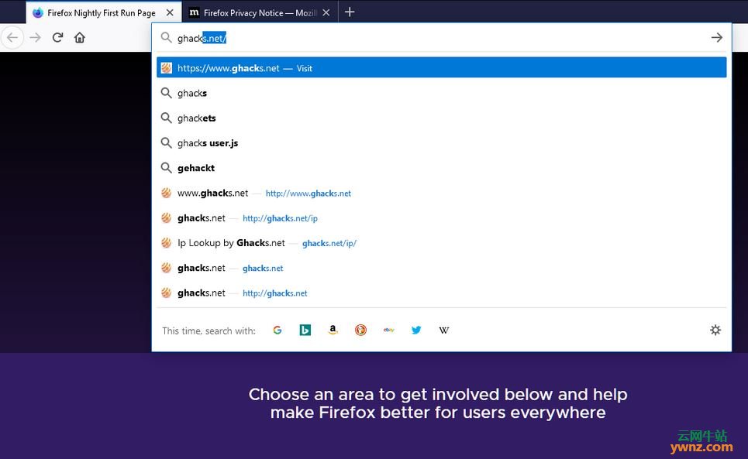
Task: Search this time with Wikipedia
Action: pos(443,330)
